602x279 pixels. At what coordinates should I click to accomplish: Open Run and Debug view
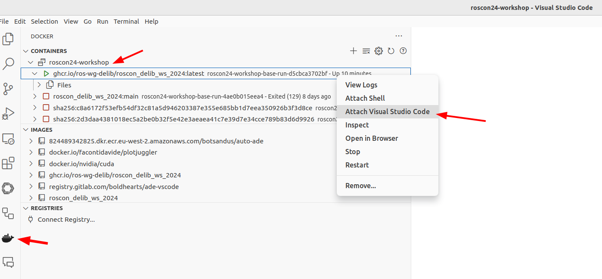8,114
